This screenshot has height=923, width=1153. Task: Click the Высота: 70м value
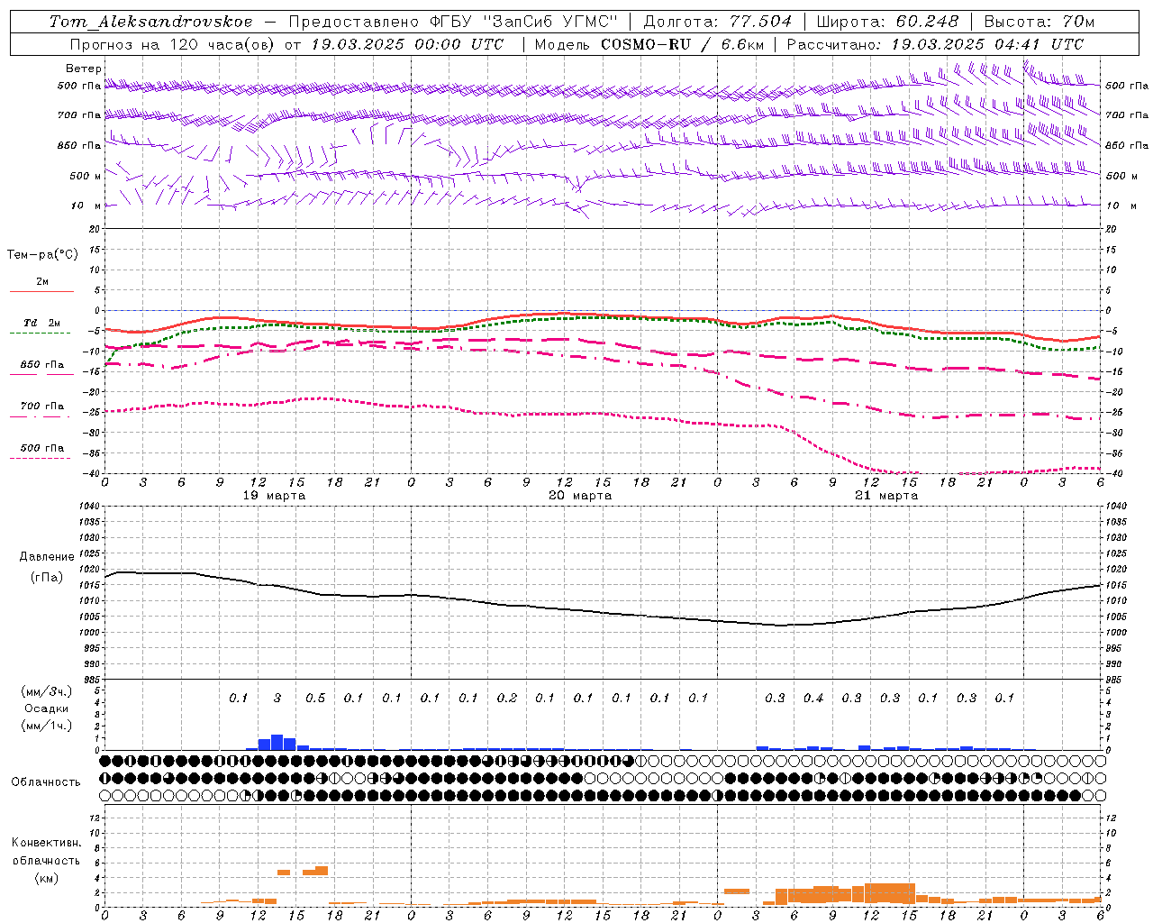pos(1040,22)
